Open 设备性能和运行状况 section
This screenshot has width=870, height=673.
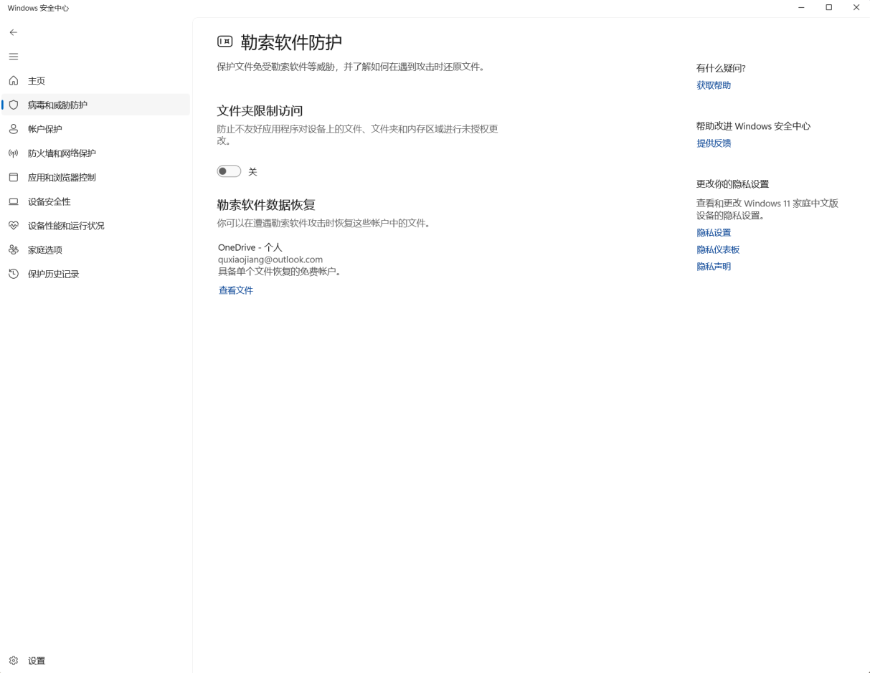[96, 226]
